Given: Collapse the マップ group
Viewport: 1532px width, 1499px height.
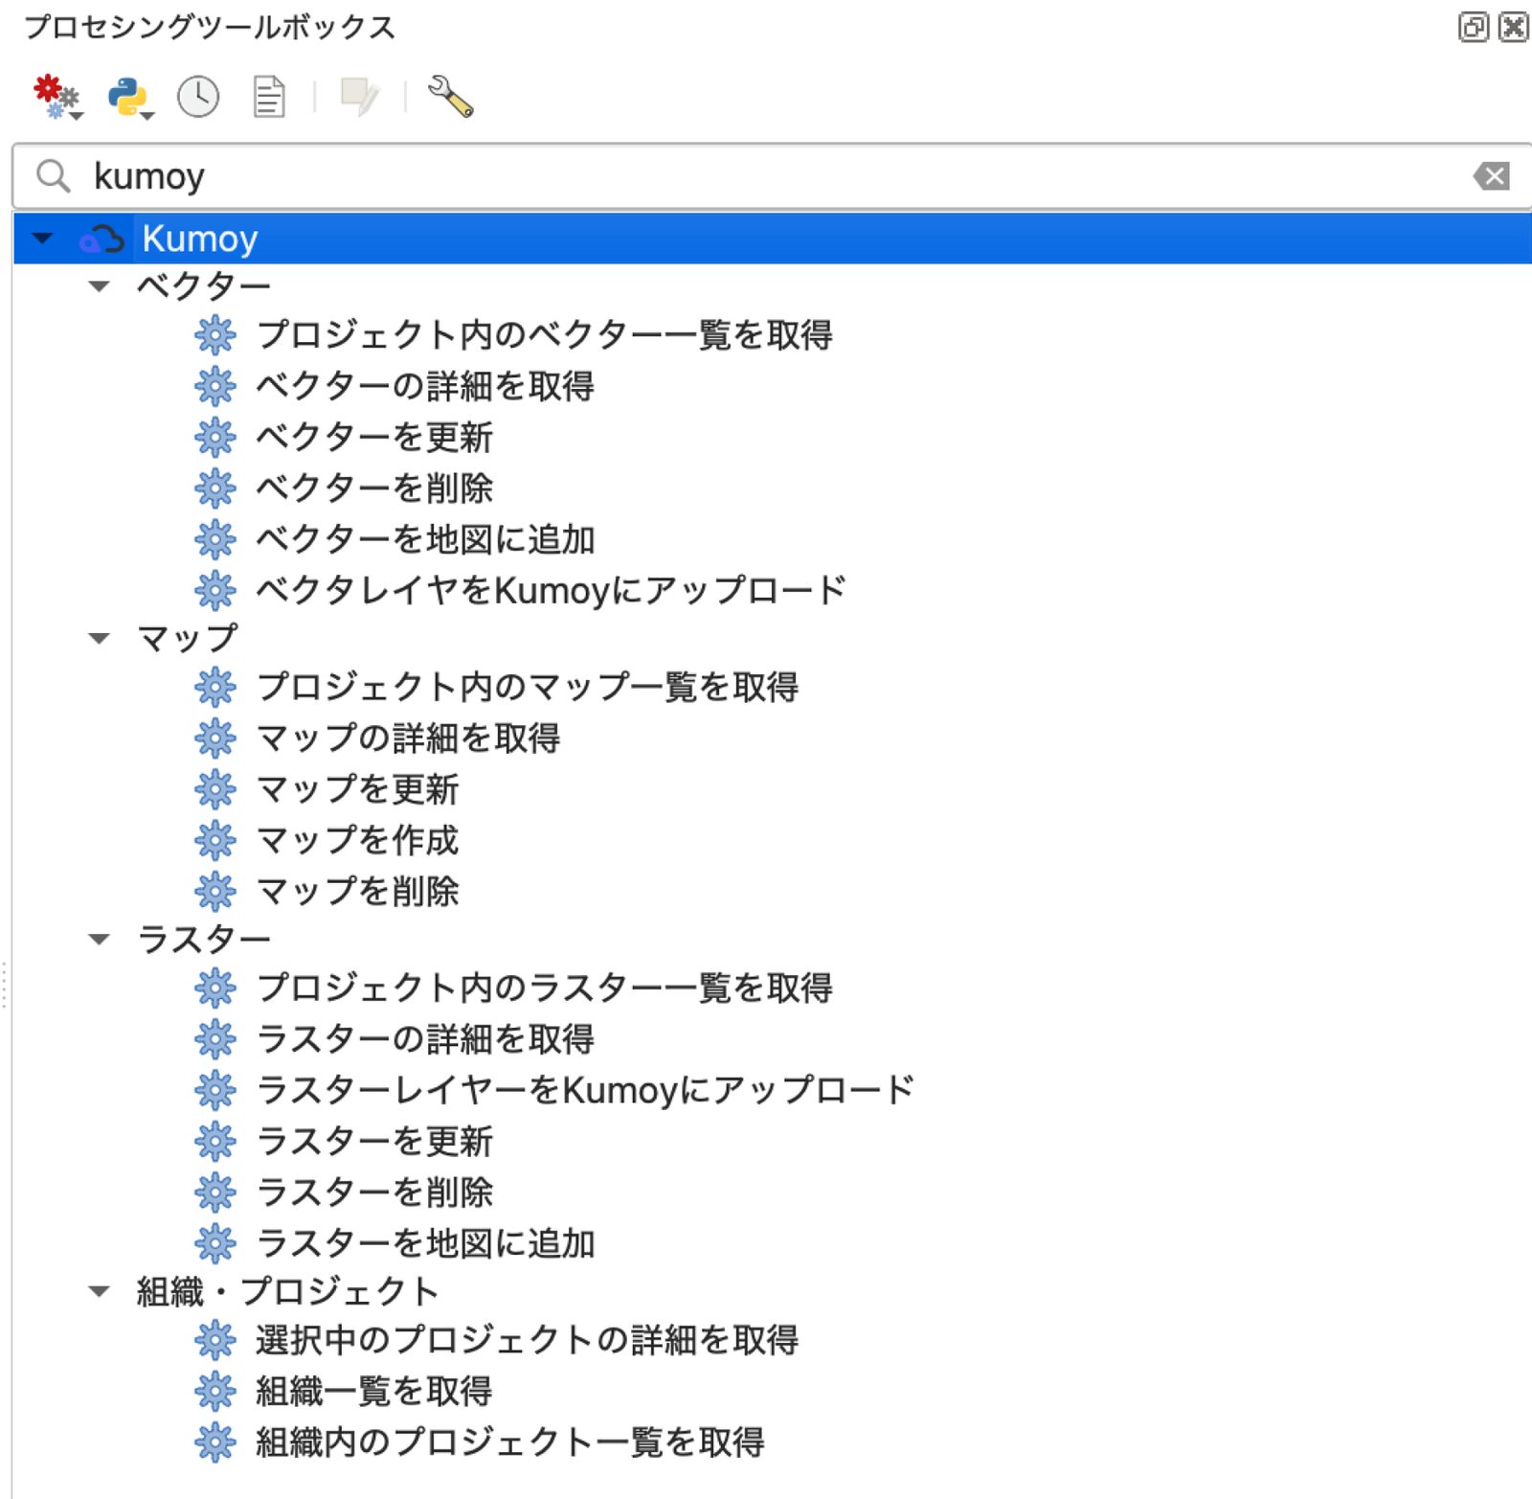Looking at the screenshot, I should pos(99,638).
